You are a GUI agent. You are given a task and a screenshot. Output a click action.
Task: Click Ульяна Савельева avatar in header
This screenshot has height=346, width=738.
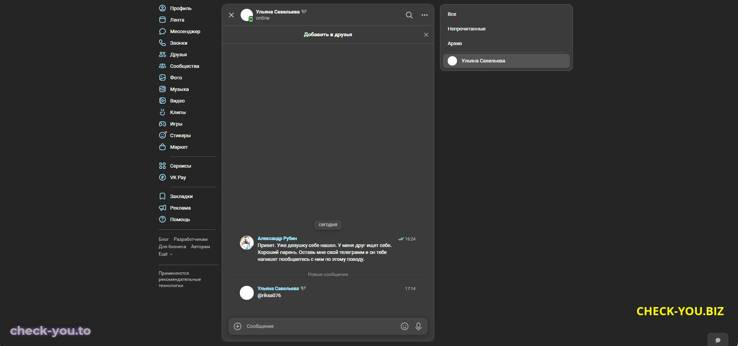[247, 15]
